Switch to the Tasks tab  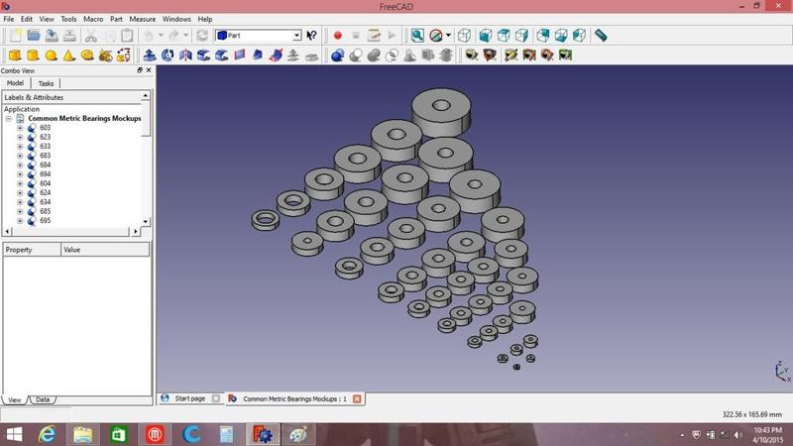(x=46, y=83)
